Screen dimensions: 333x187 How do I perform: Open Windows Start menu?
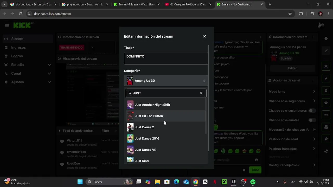click(x=80, y=182)
